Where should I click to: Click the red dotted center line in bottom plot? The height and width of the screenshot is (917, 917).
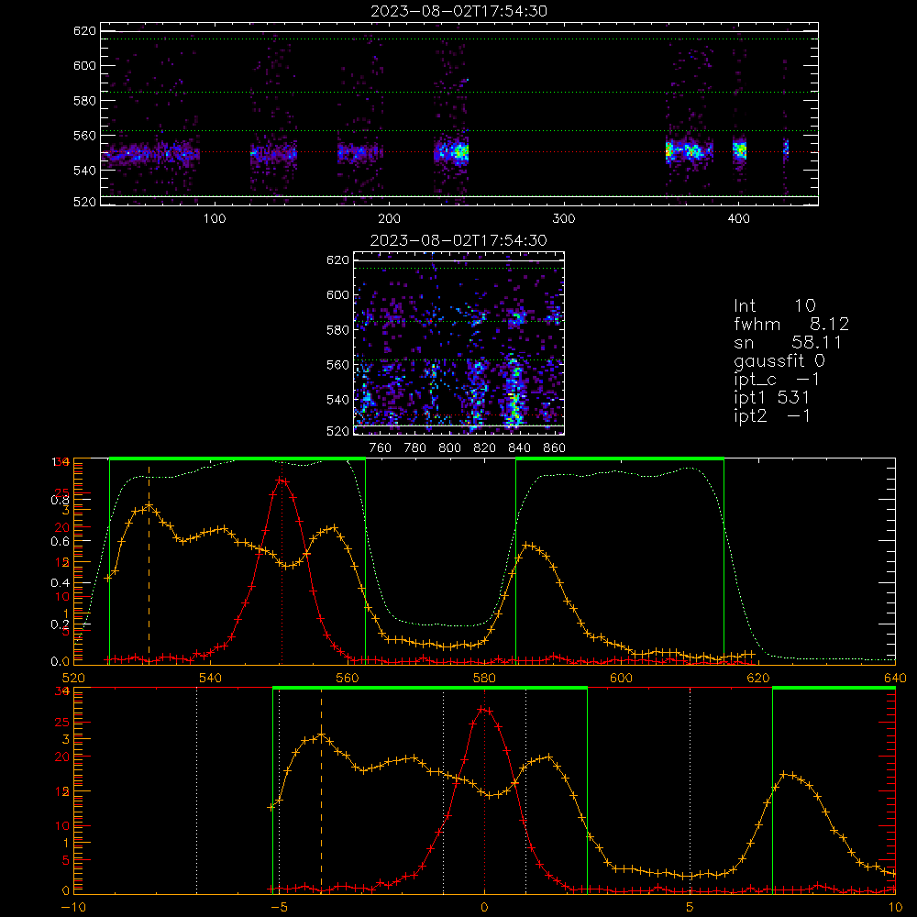click(x=484, y=790)
